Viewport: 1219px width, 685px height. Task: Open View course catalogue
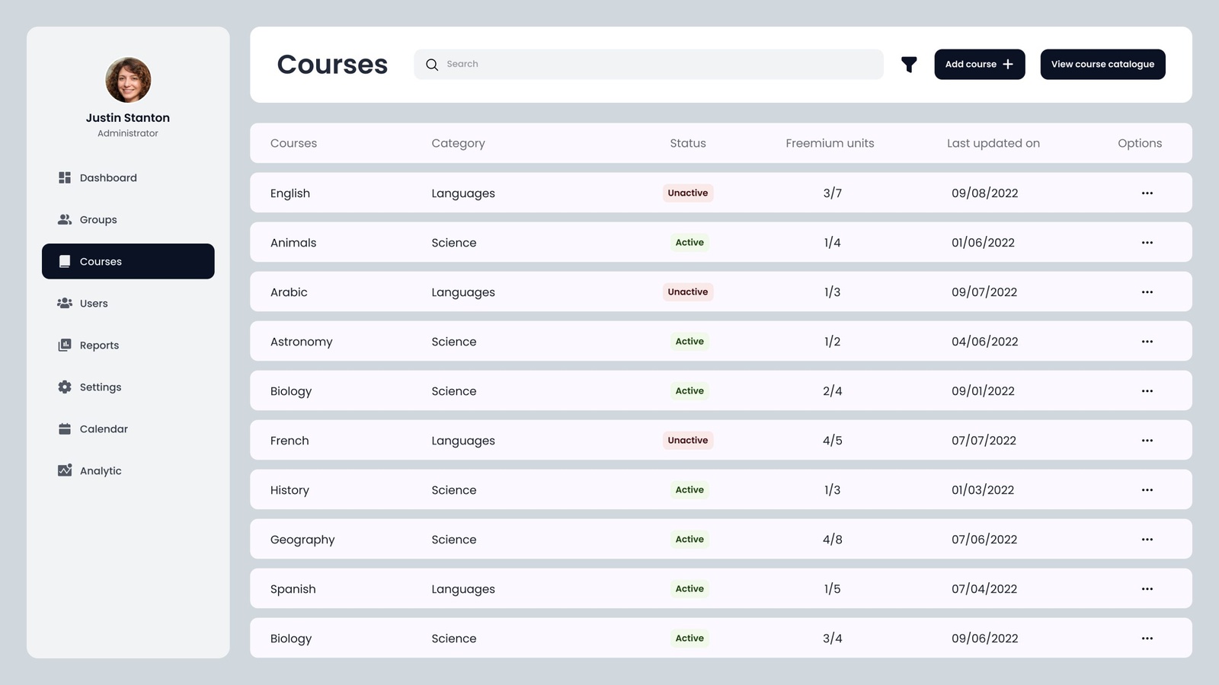(1102, 65)
